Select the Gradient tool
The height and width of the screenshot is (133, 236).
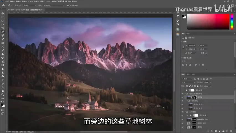(3, 65)
